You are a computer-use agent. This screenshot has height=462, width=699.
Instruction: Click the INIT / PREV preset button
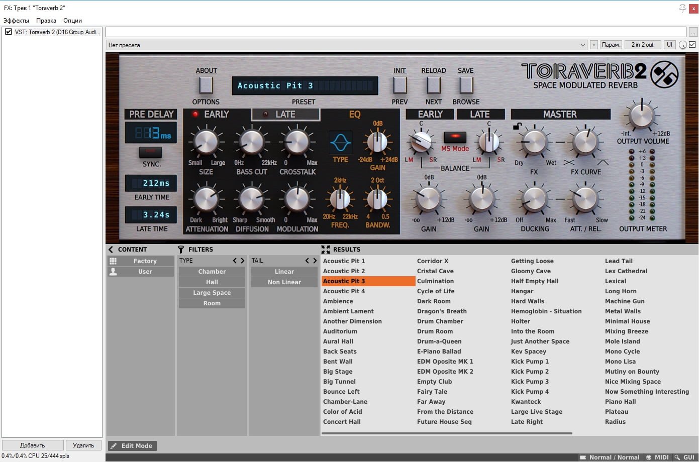[x=400, y=85]
